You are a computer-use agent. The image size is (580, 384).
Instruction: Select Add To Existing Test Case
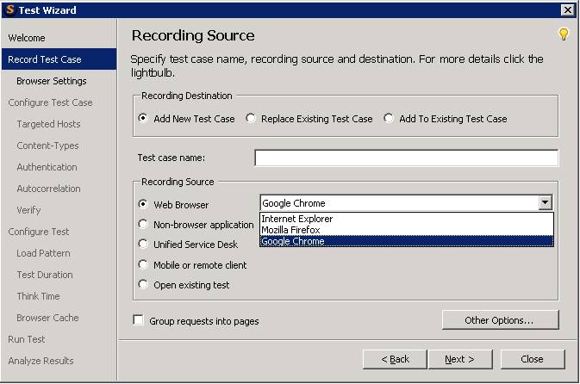(x=389, y=119)
